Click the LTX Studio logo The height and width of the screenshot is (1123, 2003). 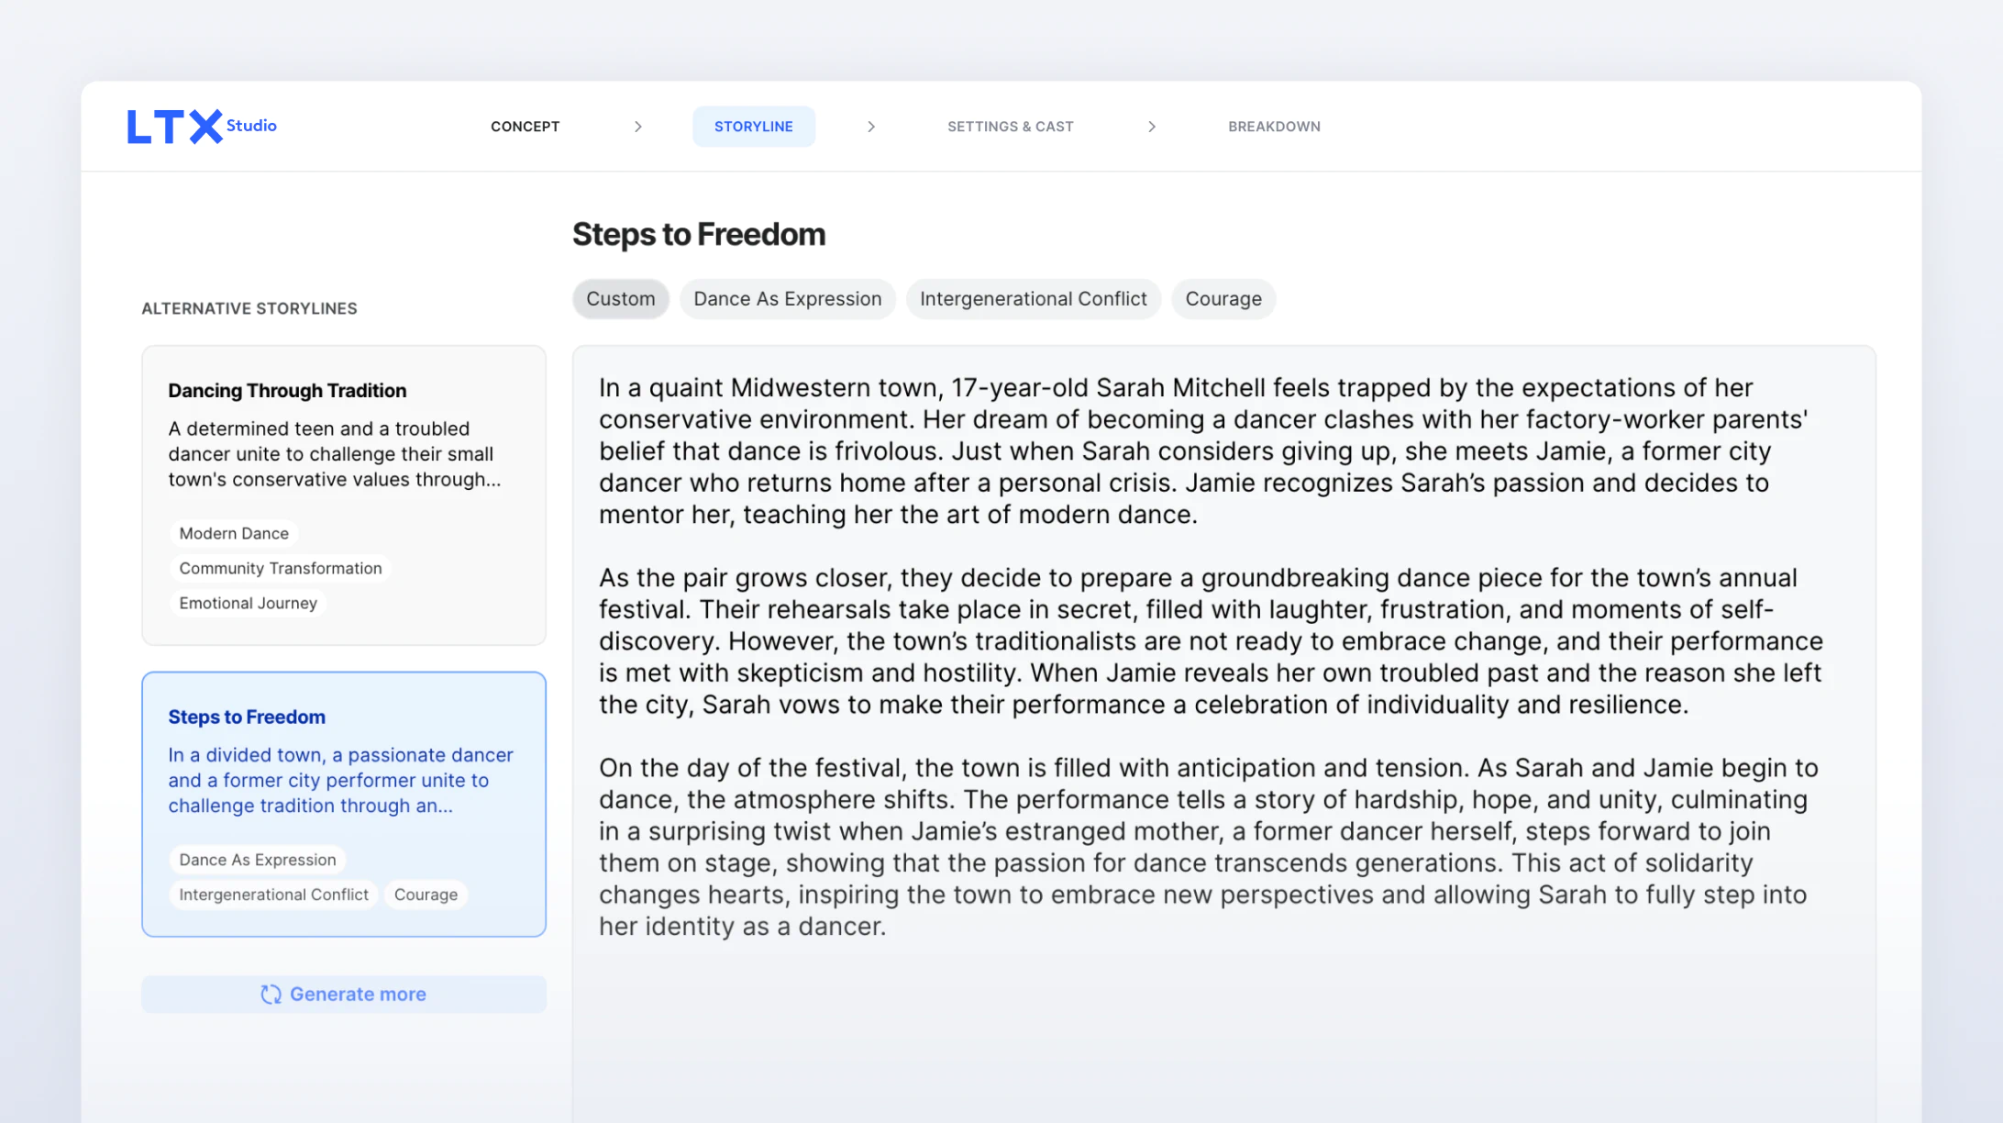tap(202, 127)
